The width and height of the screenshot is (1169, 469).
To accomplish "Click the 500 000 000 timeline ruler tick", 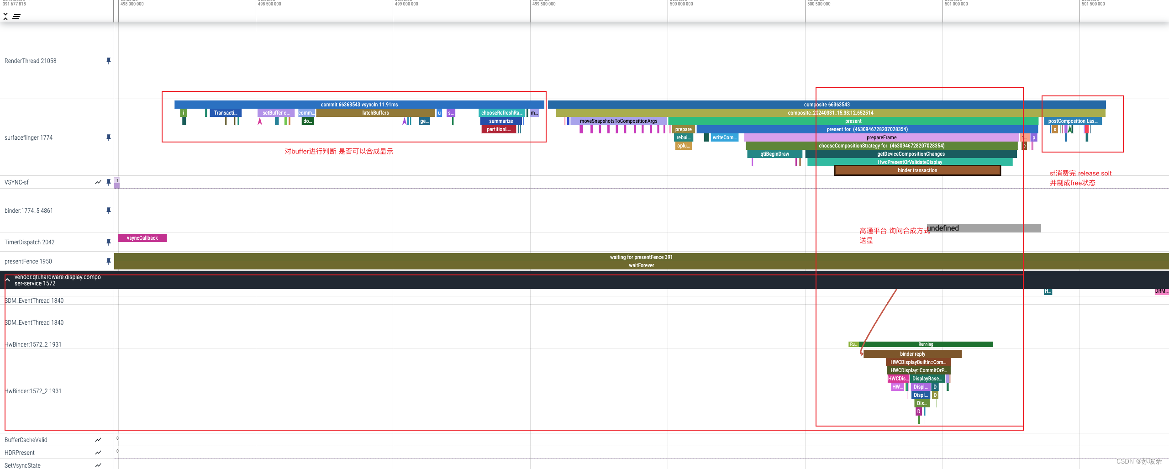I will pos(681,4).
